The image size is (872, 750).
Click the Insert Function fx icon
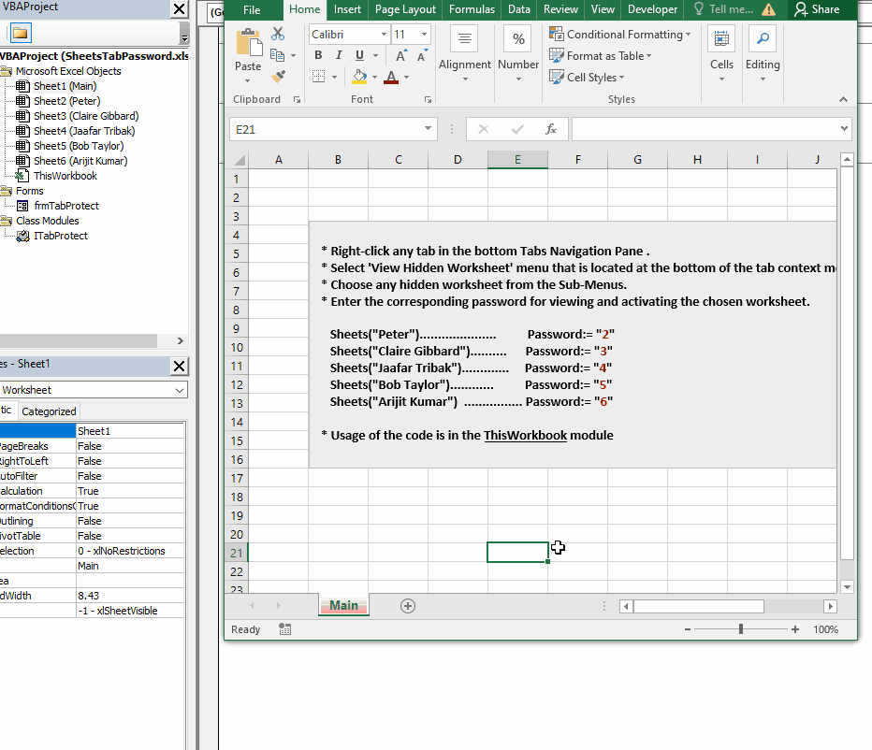point(551,129)
